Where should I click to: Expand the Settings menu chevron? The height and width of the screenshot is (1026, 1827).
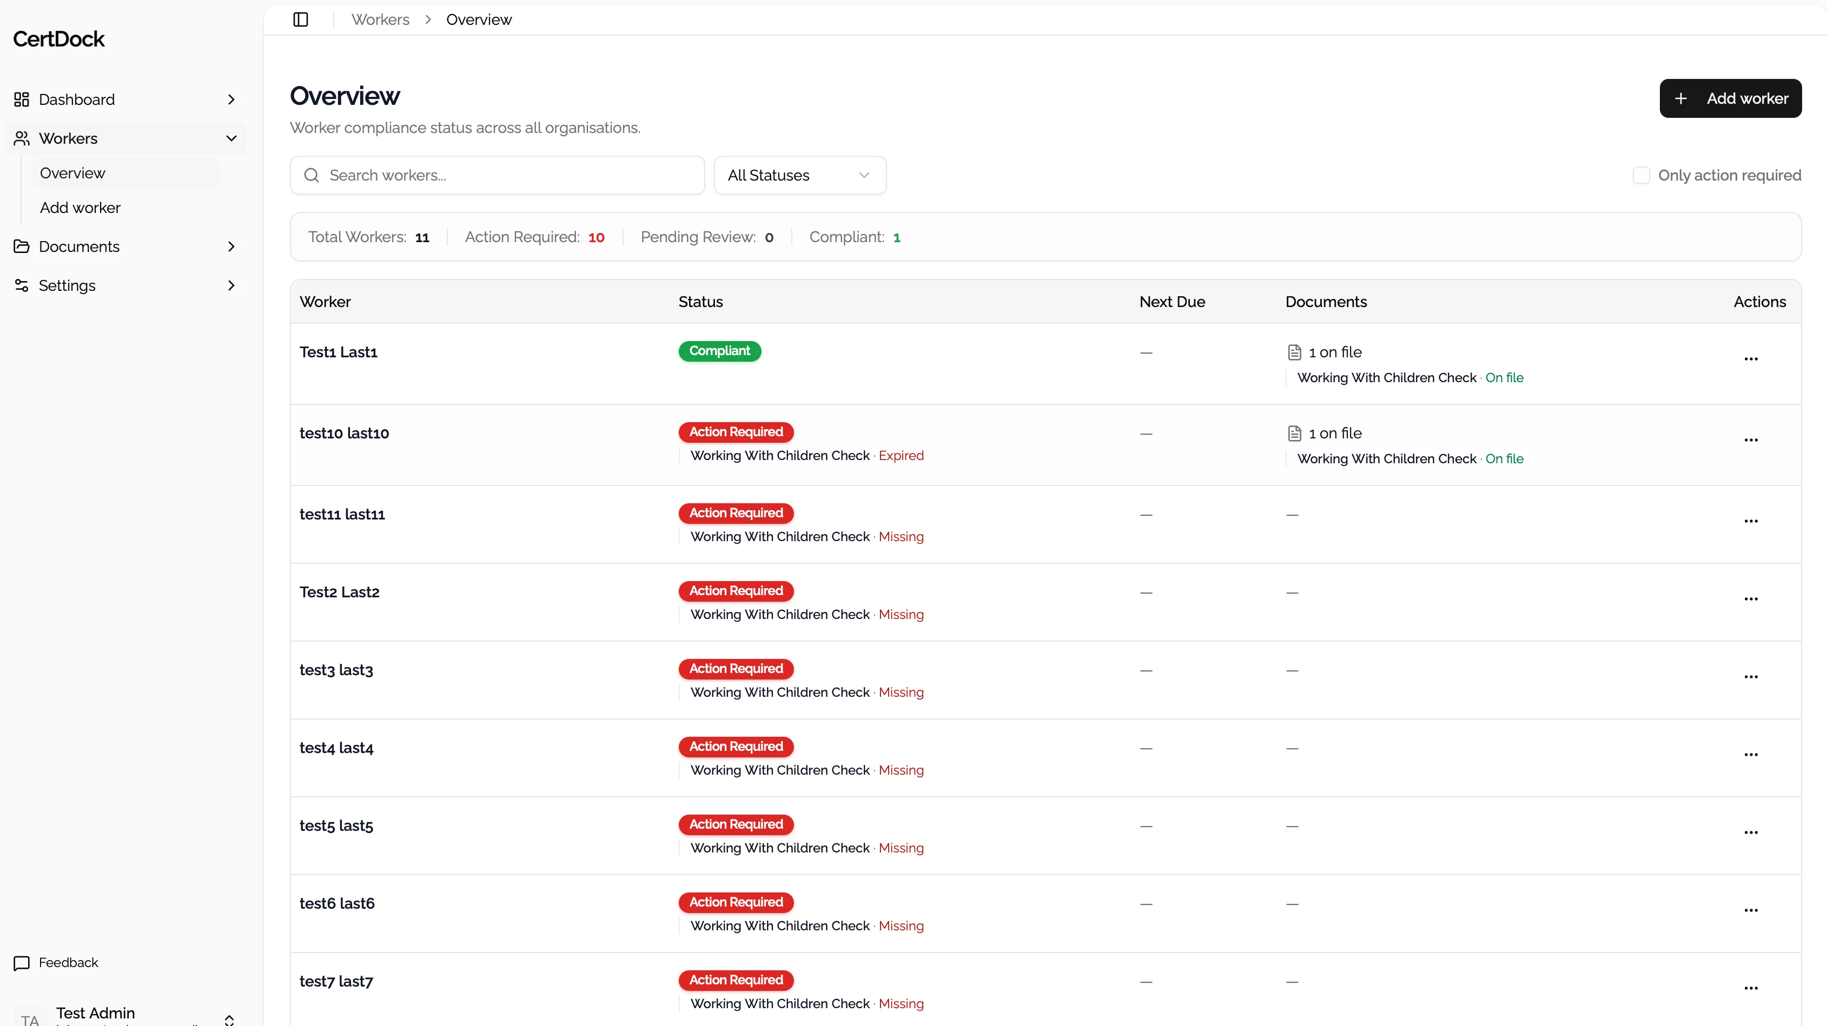click(x=231, y=285)
